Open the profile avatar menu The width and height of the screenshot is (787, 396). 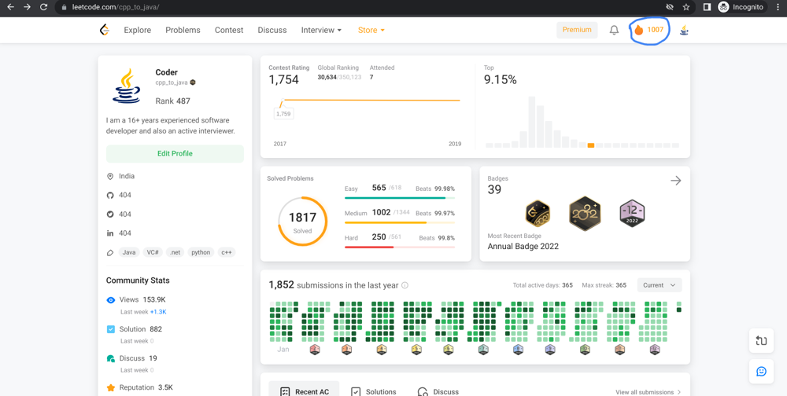click(684, 30)
